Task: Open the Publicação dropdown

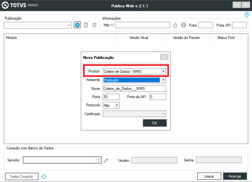Action: click(38, 25)
